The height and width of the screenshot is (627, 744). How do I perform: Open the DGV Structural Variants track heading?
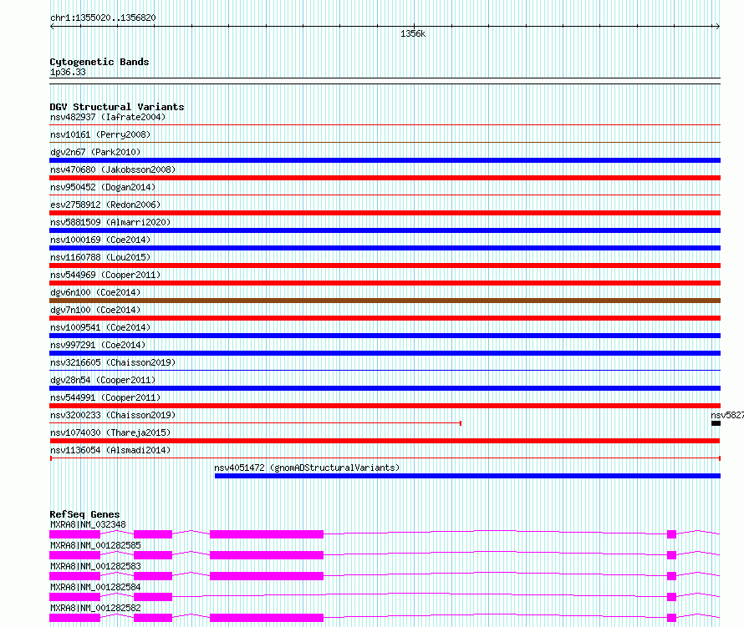coord(117,107)
